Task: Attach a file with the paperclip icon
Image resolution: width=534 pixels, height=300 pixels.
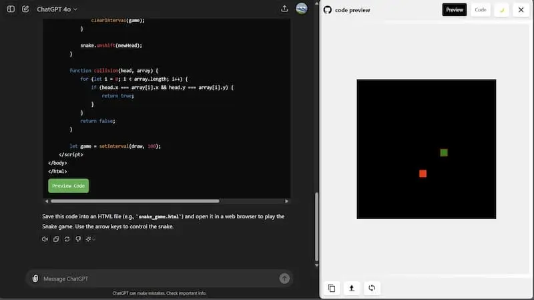Action: tap(35, 279)
